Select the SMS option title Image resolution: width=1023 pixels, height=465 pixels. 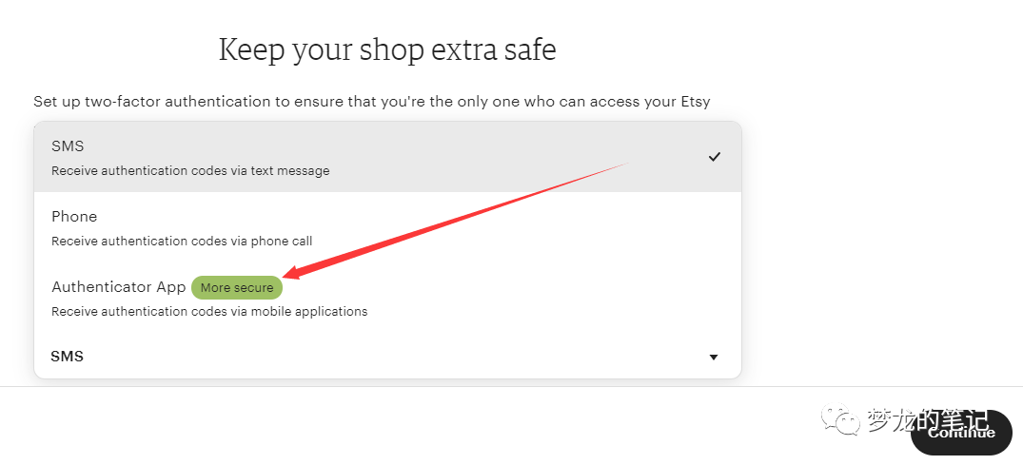point(68,146)
